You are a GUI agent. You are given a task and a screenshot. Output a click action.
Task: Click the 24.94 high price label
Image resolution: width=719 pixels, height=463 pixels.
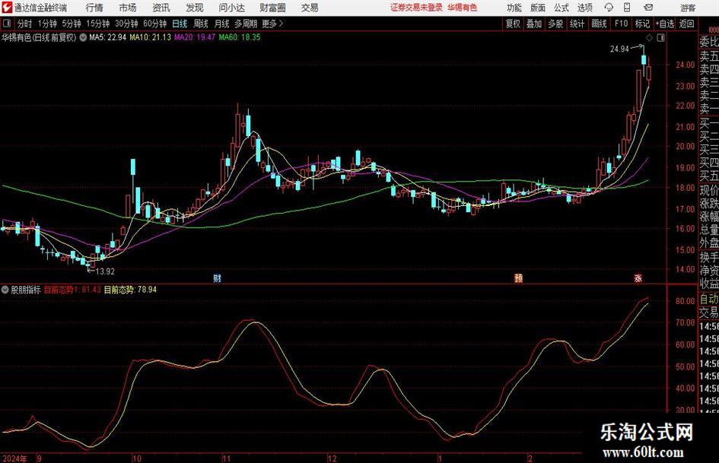point(619,49)
